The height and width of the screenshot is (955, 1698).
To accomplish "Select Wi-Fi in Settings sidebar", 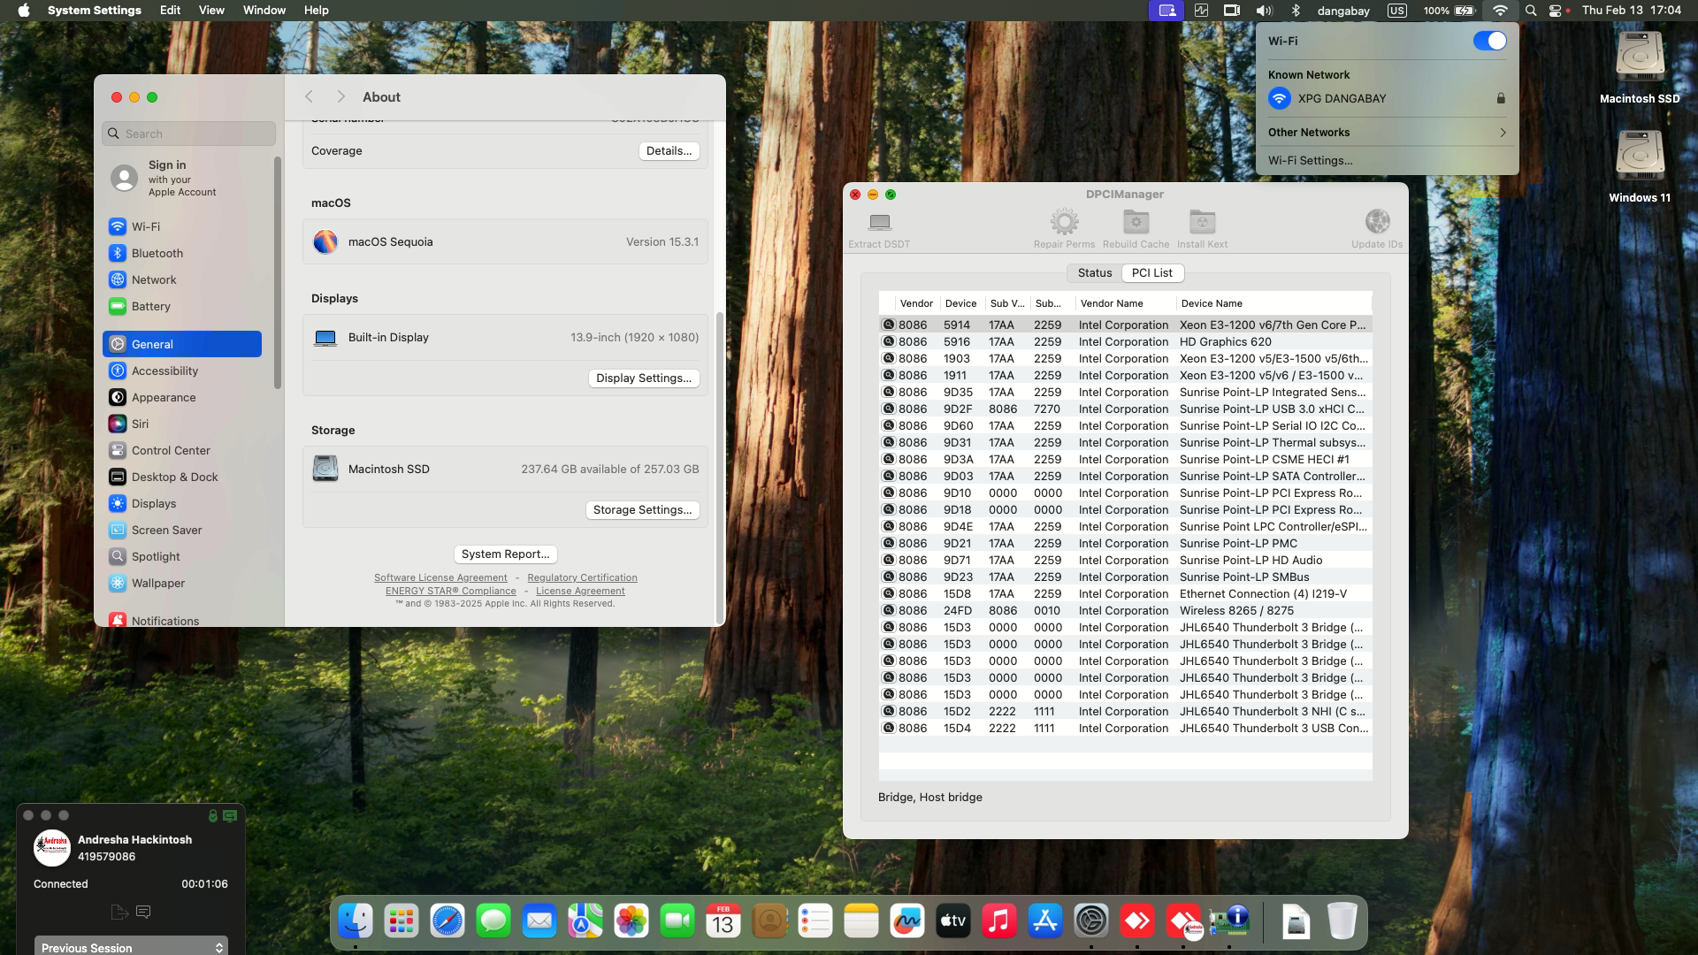I will click(182, 227).
